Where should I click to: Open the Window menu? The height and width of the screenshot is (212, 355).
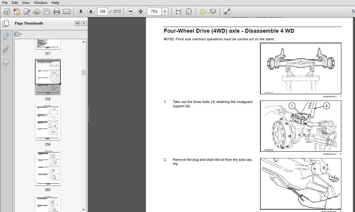coord(41,3)
